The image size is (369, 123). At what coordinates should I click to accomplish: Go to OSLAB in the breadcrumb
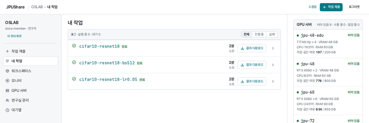[37, 7]
